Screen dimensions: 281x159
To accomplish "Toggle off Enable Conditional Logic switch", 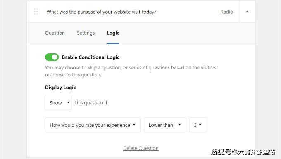I will tap(52, 57).
